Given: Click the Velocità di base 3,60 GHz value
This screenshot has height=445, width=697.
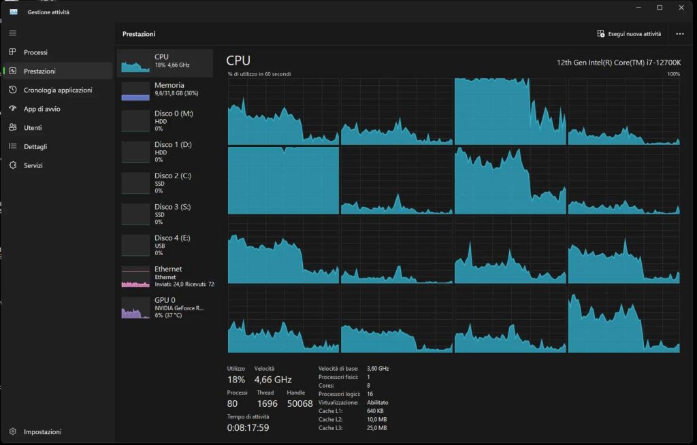Looking at the screenshot, I should tap(378, 369).
